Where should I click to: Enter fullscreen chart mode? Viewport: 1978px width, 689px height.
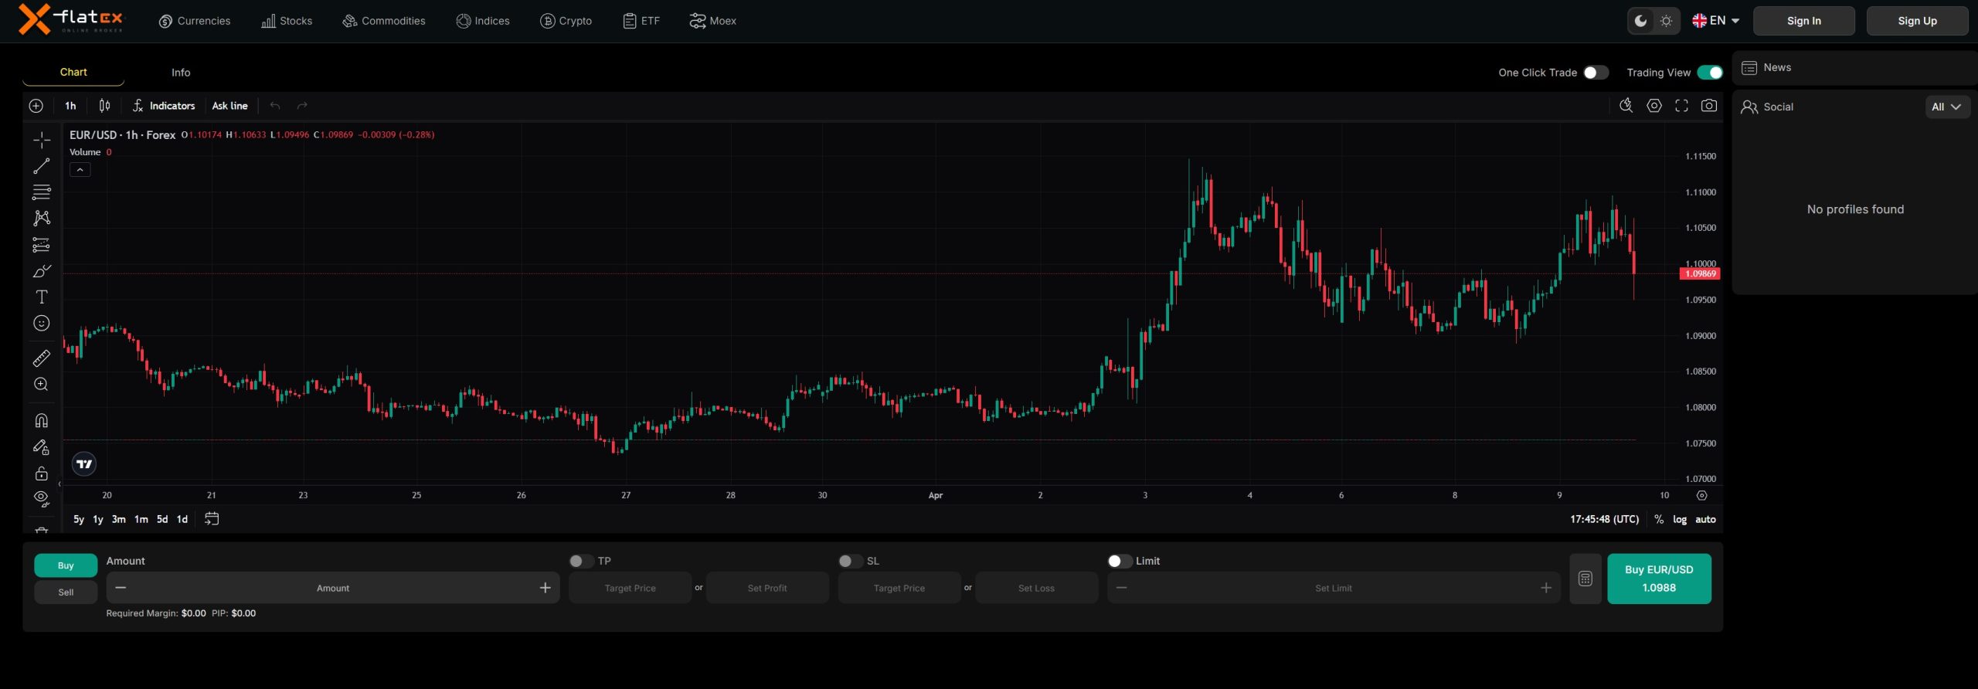click(1681, 106)
